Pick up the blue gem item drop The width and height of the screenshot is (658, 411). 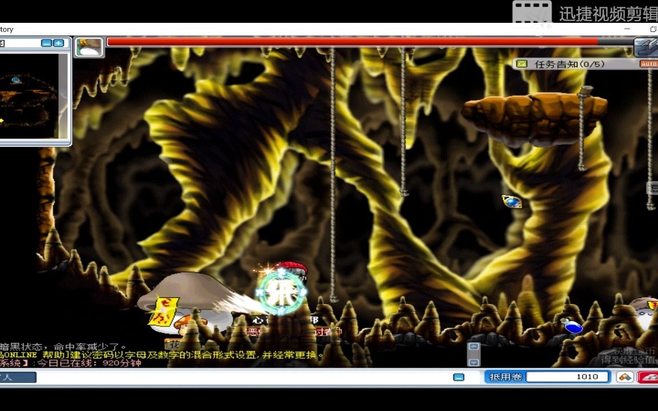tap(512, 202)
